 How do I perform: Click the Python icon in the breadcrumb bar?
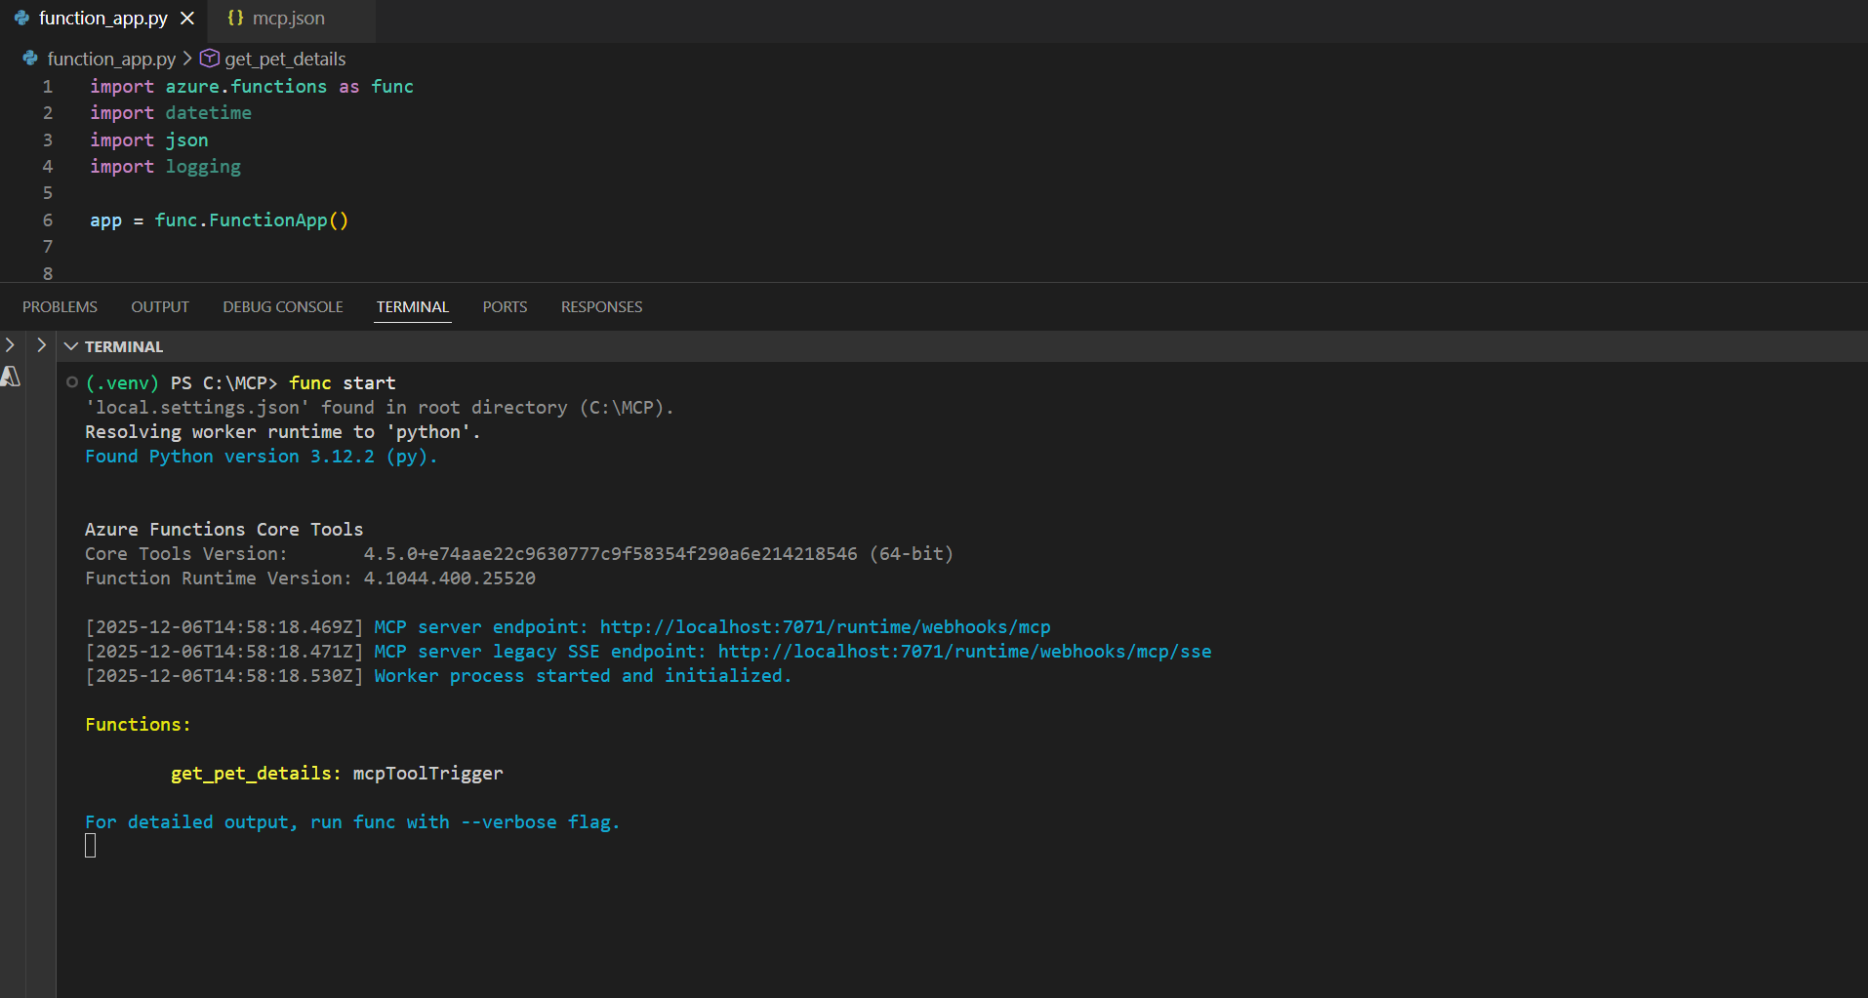pos(30,59)
